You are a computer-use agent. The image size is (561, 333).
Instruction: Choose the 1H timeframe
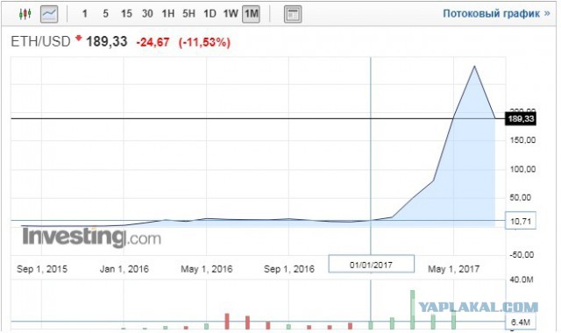click(167, 14)
